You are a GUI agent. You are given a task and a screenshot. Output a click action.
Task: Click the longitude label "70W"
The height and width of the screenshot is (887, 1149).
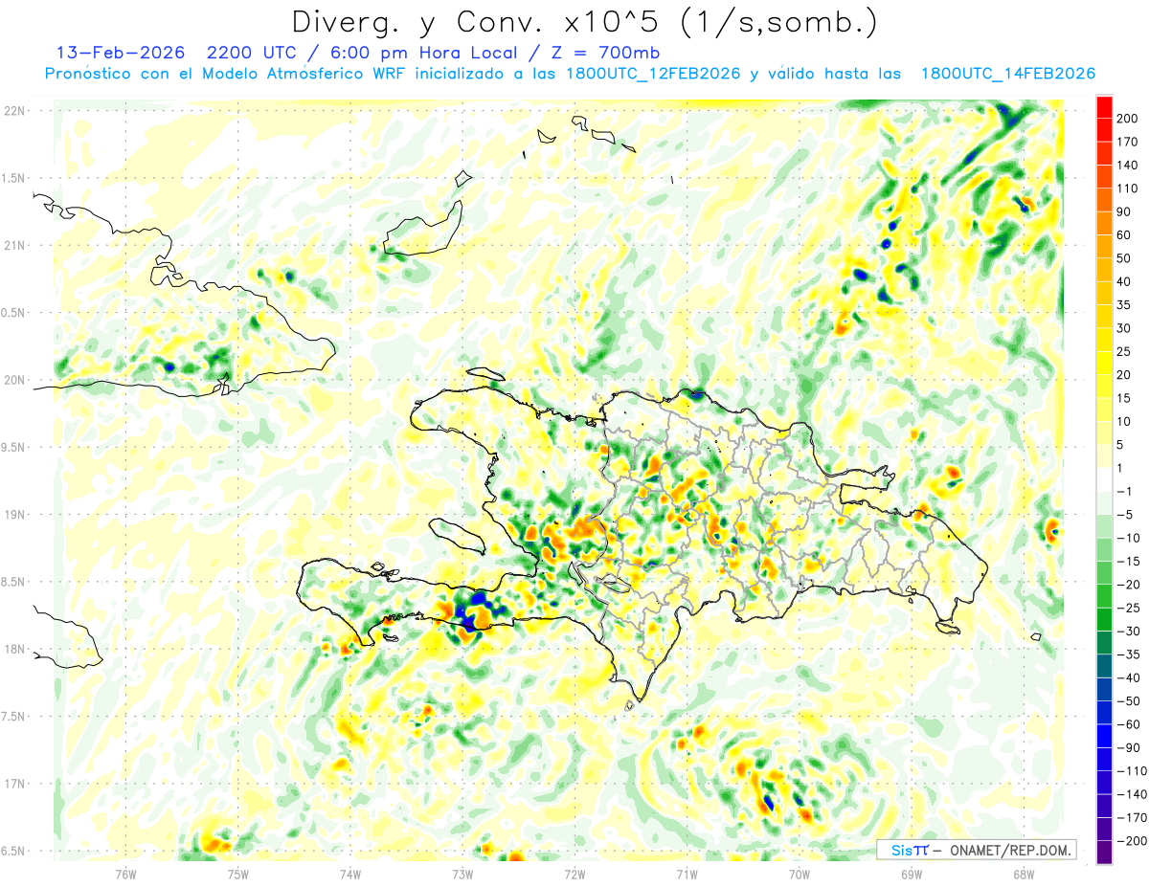tap(800, 874)
